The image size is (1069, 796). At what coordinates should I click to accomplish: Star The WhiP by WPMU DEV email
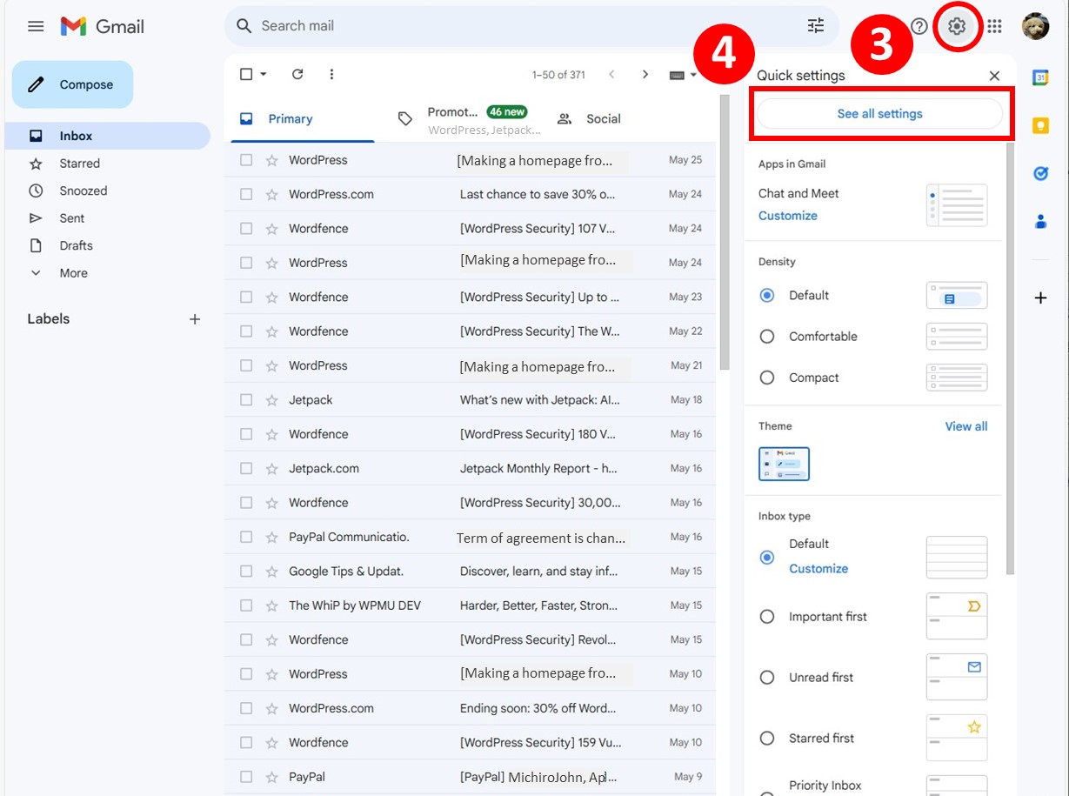(x=271, y=605)
